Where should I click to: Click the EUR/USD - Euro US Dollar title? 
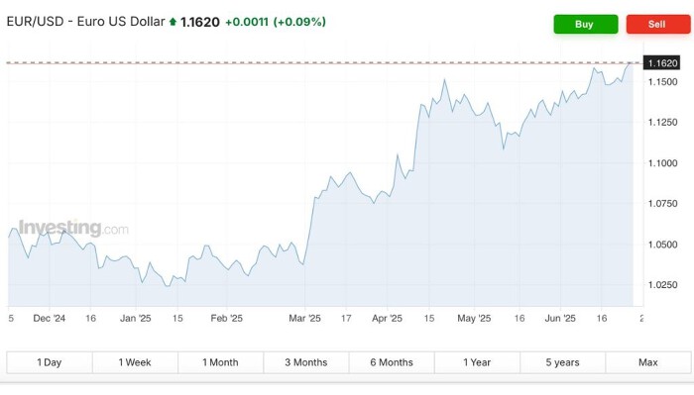click(x=85, y=21)
